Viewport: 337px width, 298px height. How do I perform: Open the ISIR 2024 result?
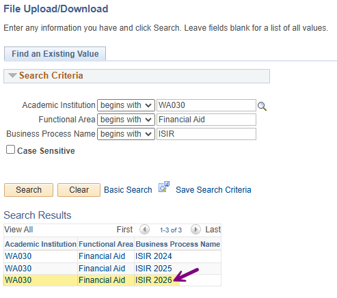click(154, 256)
